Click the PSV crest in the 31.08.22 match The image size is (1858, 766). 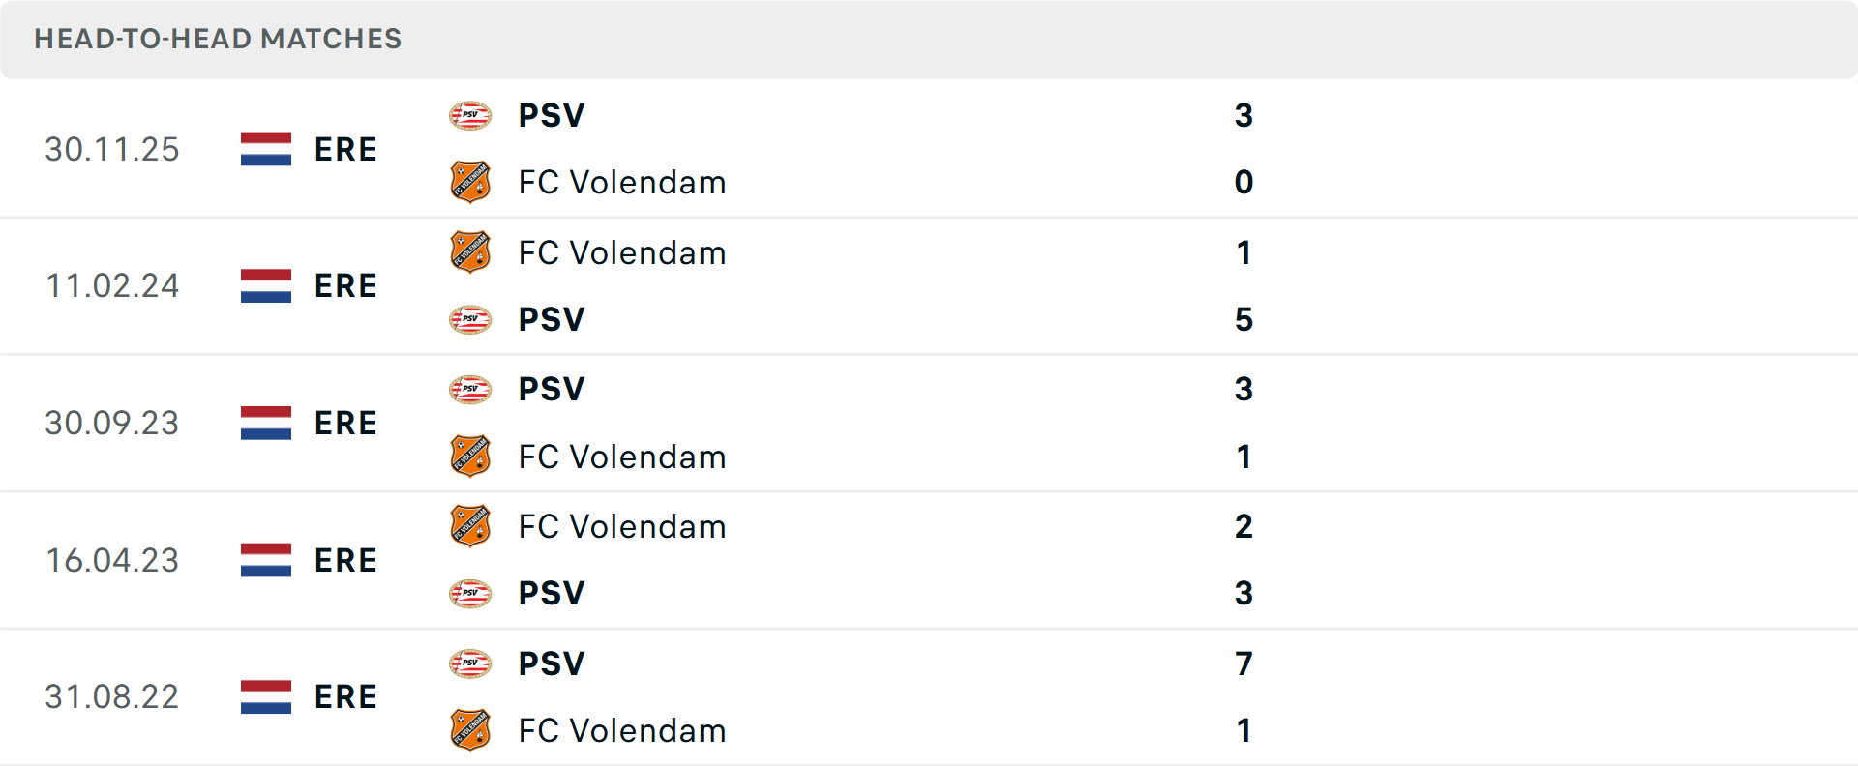tap(470, 663)
